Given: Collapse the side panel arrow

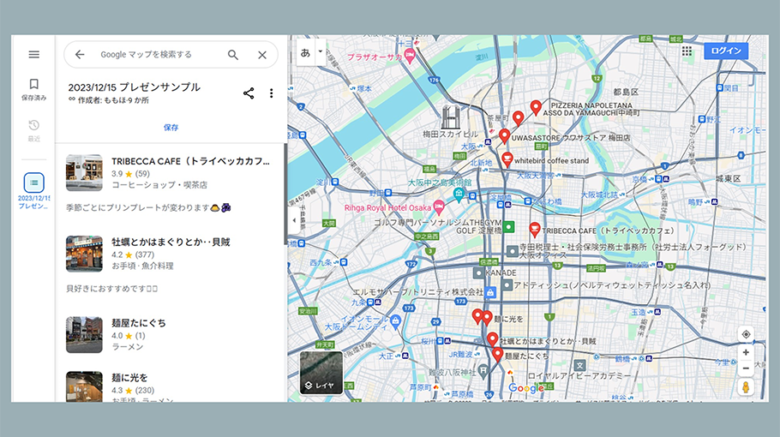Looking at the screenshot, I should (x=294, y=220).
